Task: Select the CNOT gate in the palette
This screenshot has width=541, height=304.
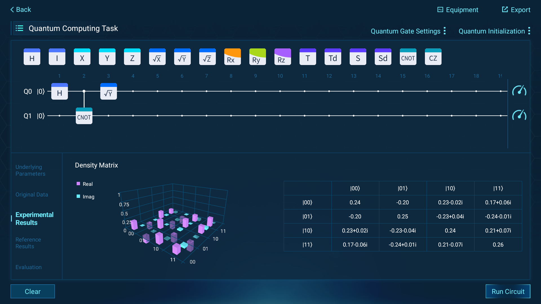Action: pyautogui.click(x=408, y=57)
